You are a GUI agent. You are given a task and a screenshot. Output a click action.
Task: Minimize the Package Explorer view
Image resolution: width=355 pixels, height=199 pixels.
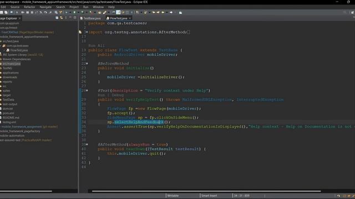70,17
